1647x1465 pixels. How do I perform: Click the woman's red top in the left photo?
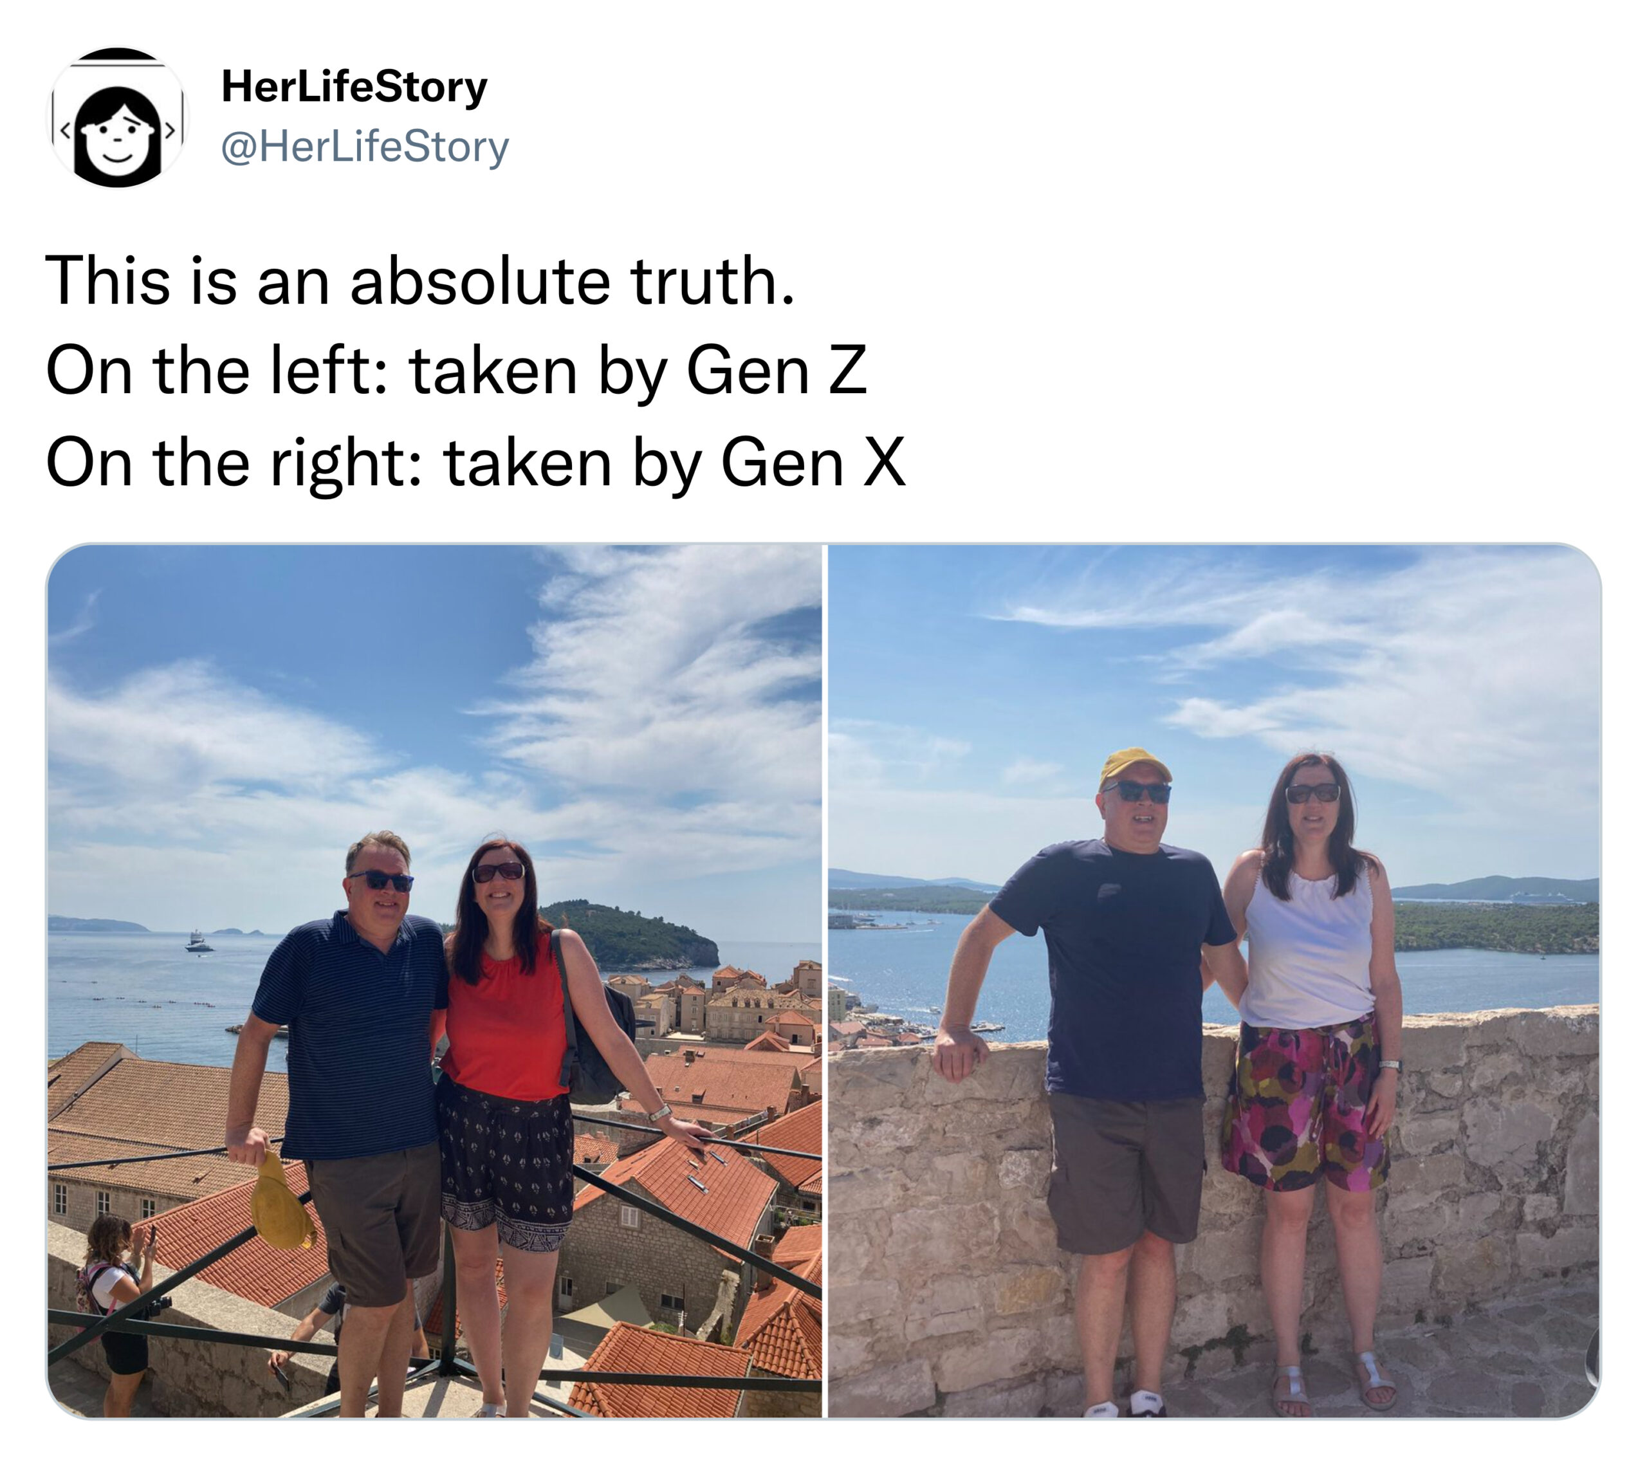(x=504, y=1016)
